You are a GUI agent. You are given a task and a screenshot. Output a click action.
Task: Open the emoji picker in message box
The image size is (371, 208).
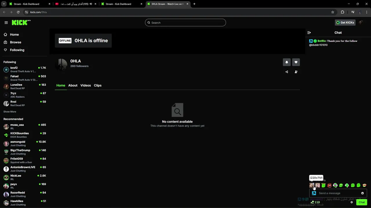click(362, 193)
